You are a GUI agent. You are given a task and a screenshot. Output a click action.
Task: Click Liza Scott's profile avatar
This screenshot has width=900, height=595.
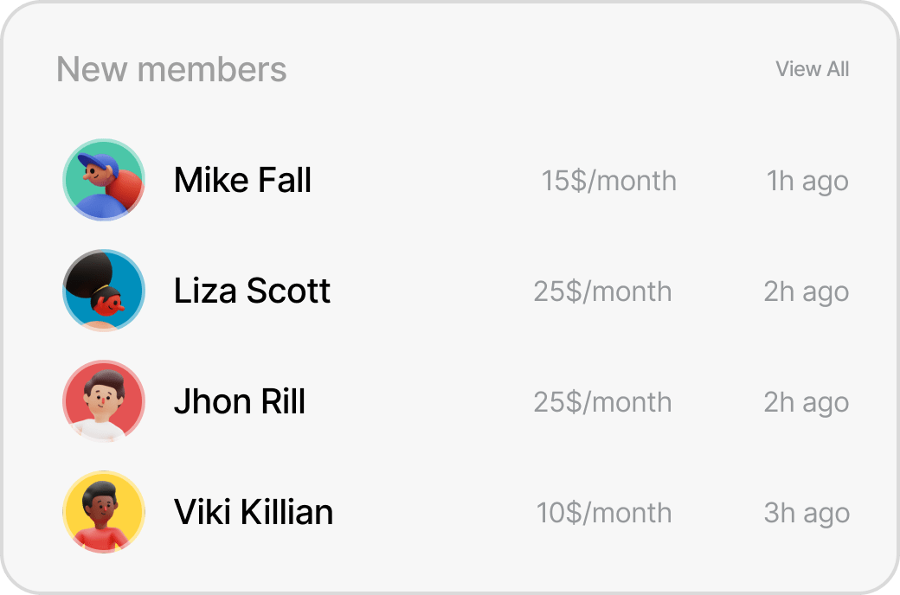pos(104,291)
